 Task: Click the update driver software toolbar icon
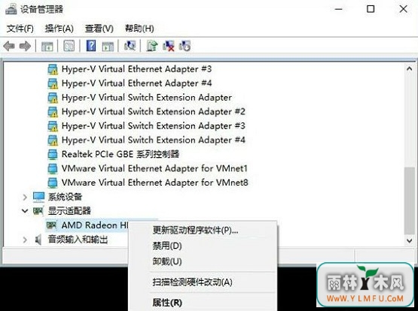(x=152, y=46)
